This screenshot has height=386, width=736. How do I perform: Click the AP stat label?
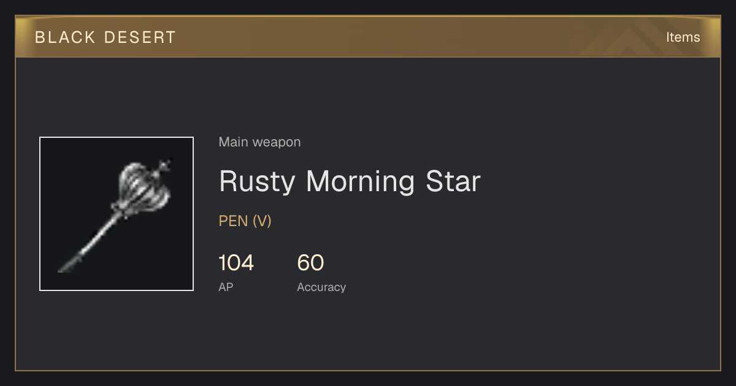click(226, 287)
